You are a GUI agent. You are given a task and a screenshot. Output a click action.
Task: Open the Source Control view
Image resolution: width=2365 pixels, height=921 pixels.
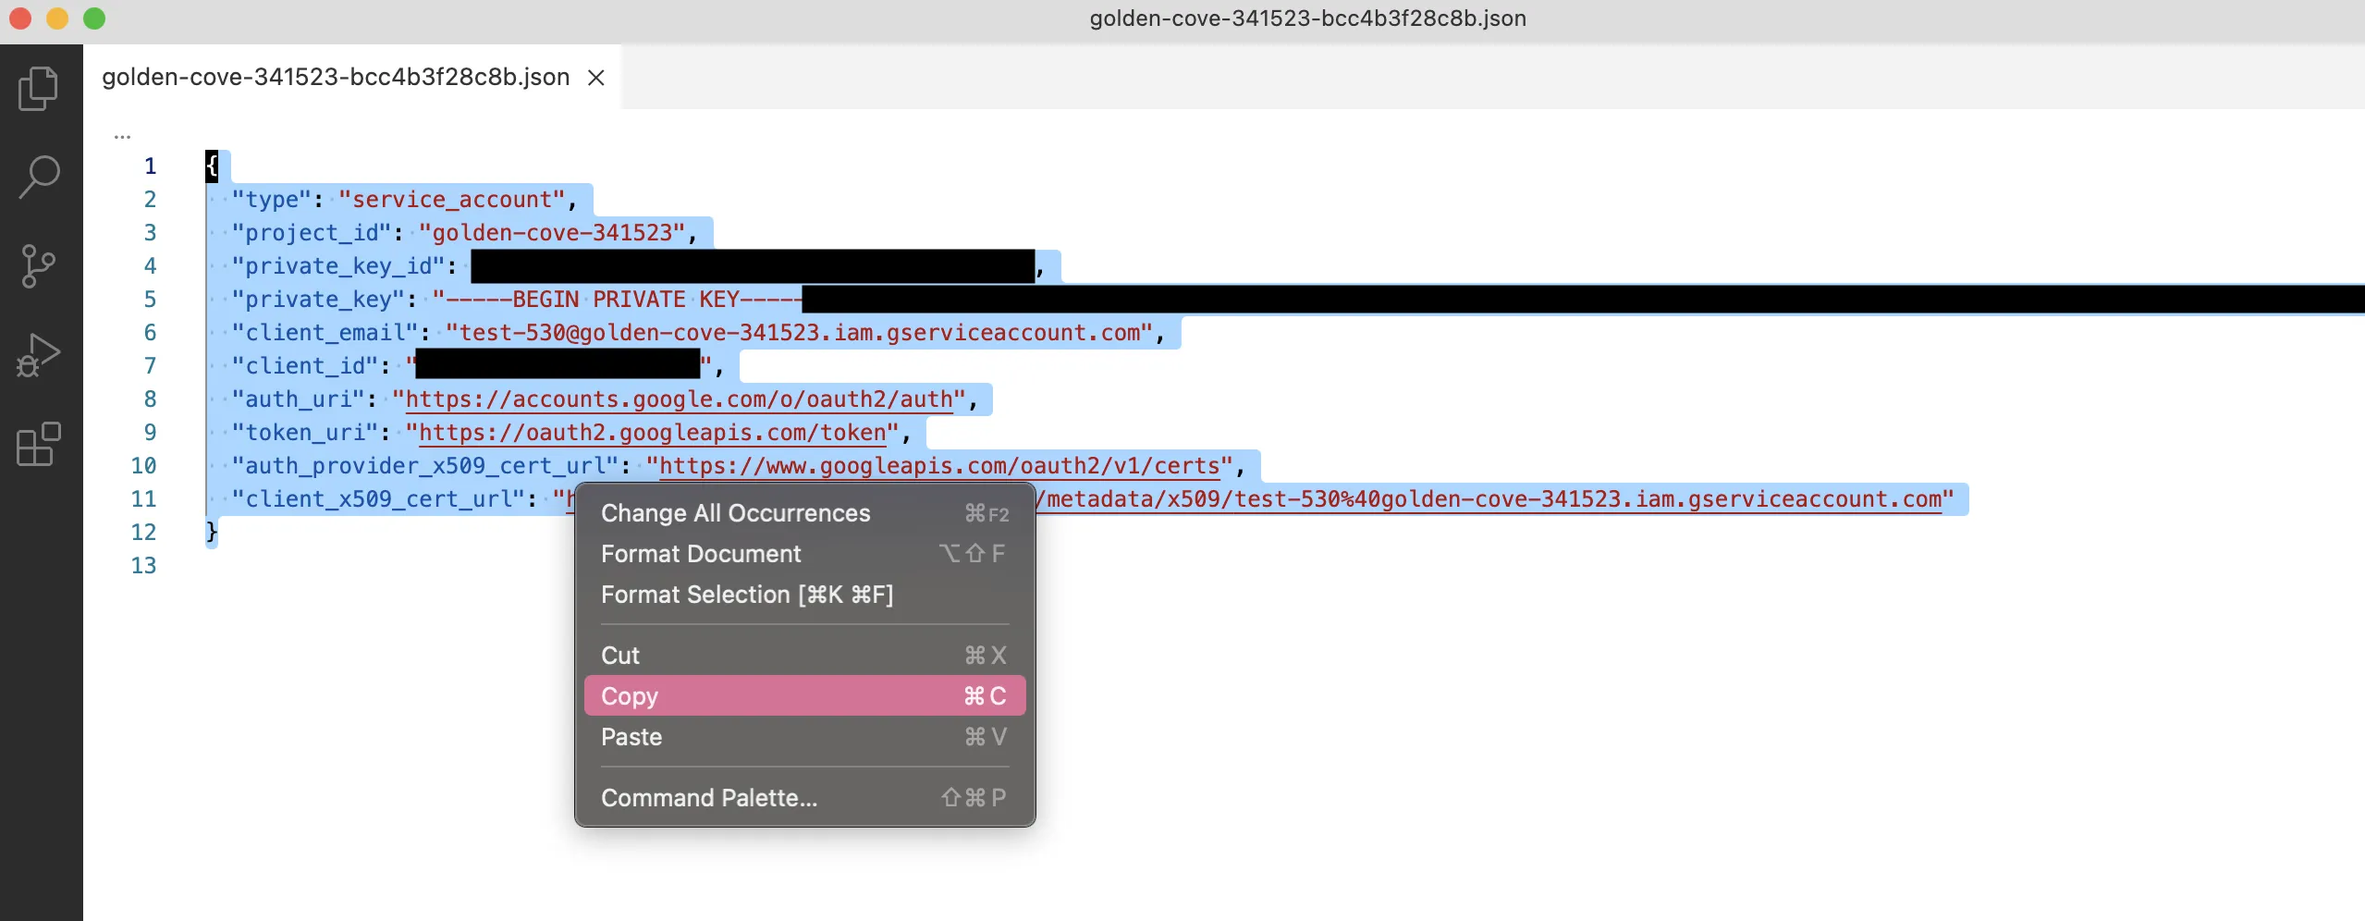click(37, 266)
